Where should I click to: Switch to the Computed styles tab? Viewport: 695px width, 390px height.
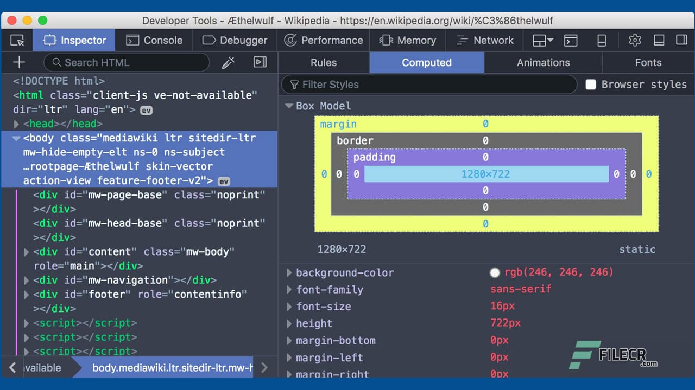(427, 62)
